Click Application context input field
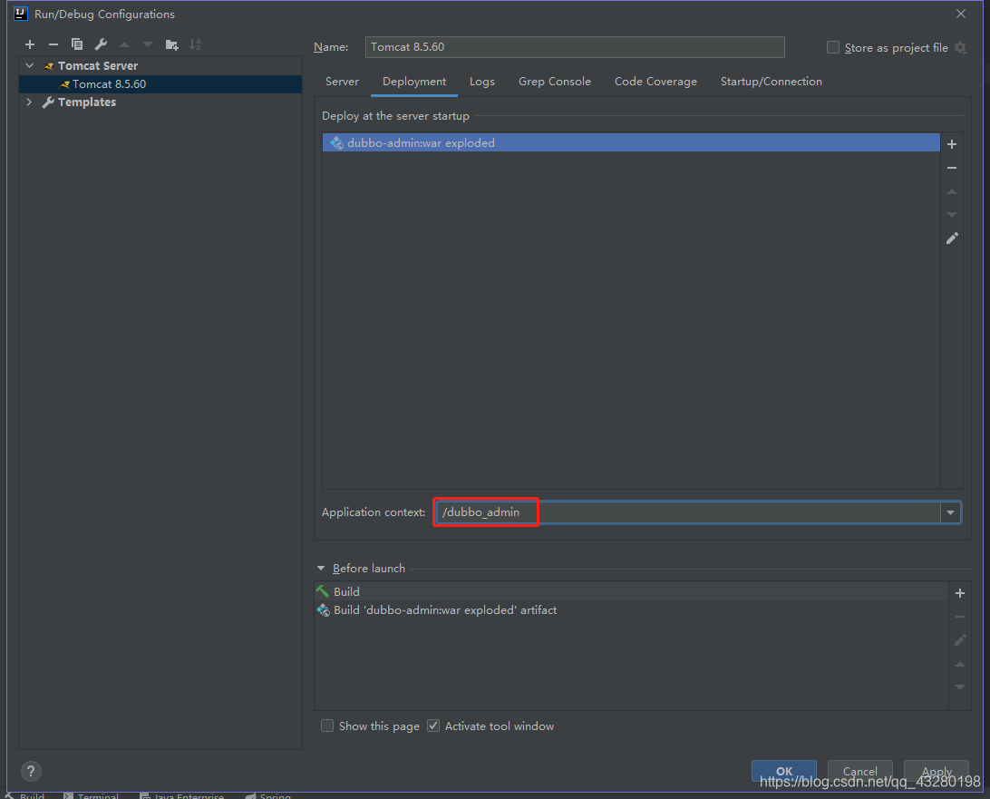 coord(688,512)
